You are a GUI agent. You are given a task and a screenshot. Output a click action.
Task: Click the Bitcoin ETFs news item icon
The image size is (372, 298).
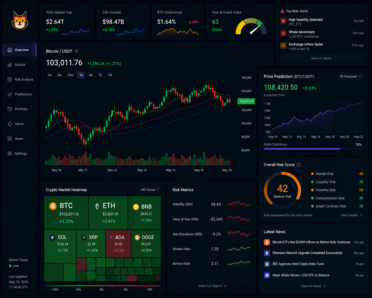click(267, 242)
